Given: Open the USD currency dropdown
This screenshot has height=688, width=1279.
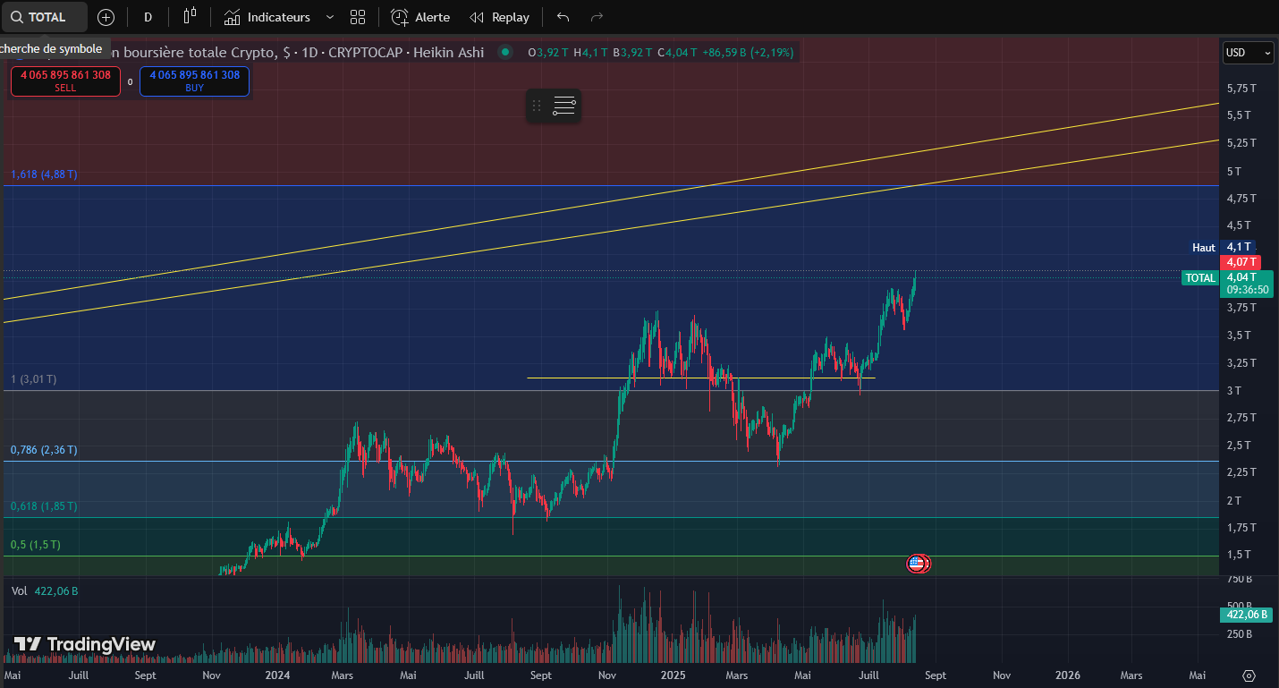Looking at the screenshot, I should [x=1248, y=53].
